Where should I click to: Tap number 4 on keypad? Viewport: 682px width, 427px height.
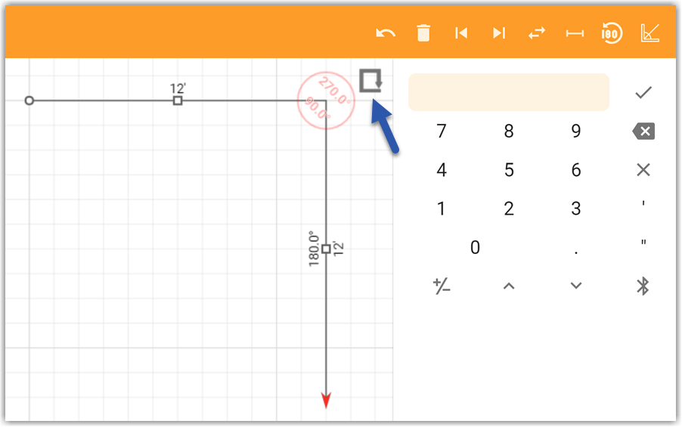point(442,169)
